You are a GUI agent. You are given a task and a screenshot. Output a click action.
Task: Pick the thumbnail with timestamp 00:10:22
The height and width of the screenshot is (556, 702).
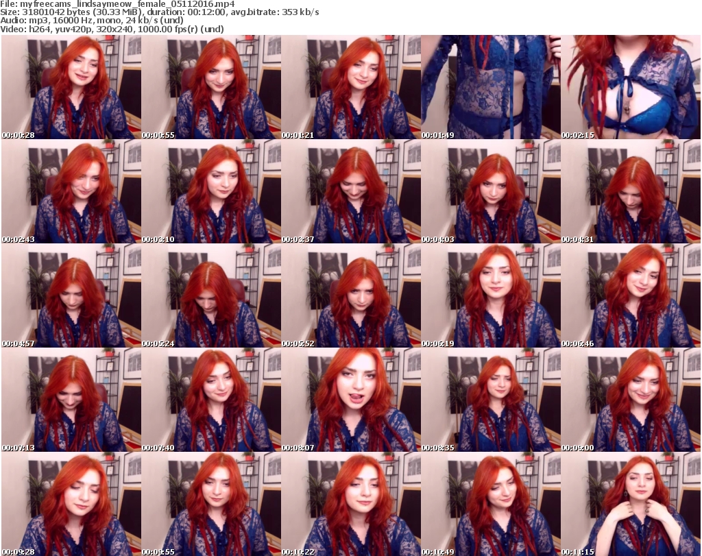(350, 504)
